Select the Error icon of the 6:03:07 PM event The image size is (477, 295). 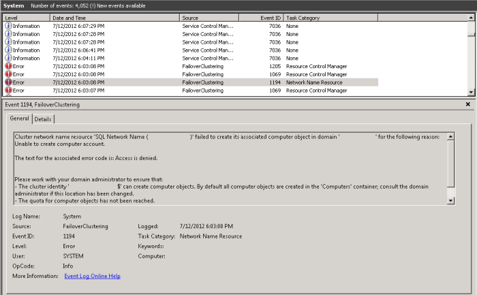tap(8, 91)
